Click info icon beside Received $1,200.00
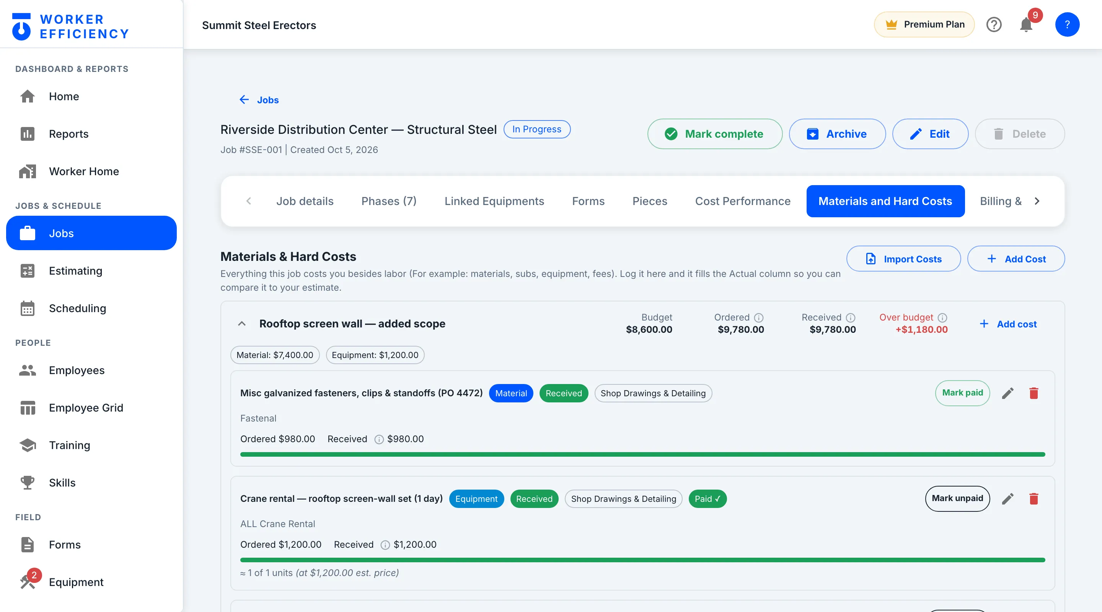 pos(385,545)
